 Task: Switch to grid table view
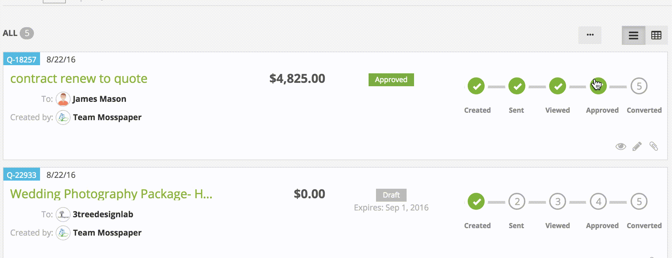tap(656, 35)
